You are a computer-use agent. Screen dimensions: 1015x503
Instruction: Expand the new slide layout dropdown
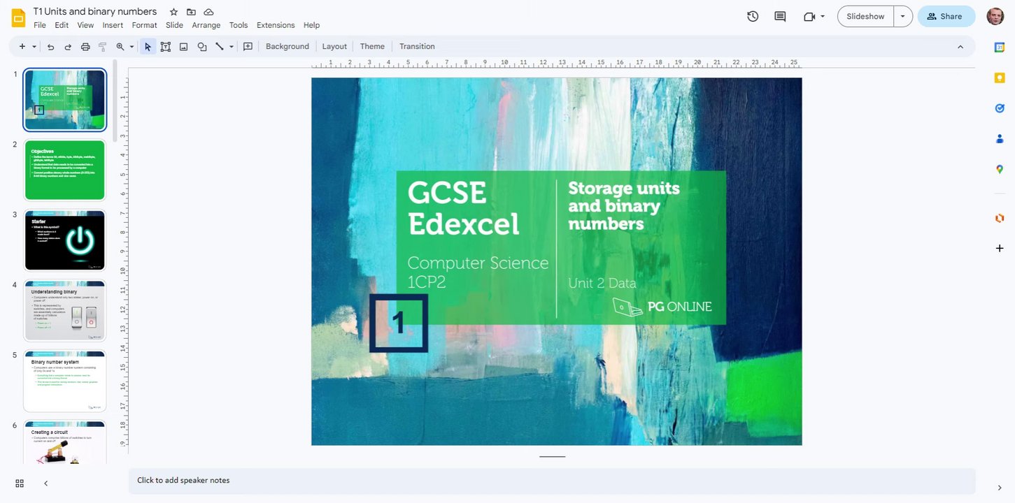(x=34, y=47)
